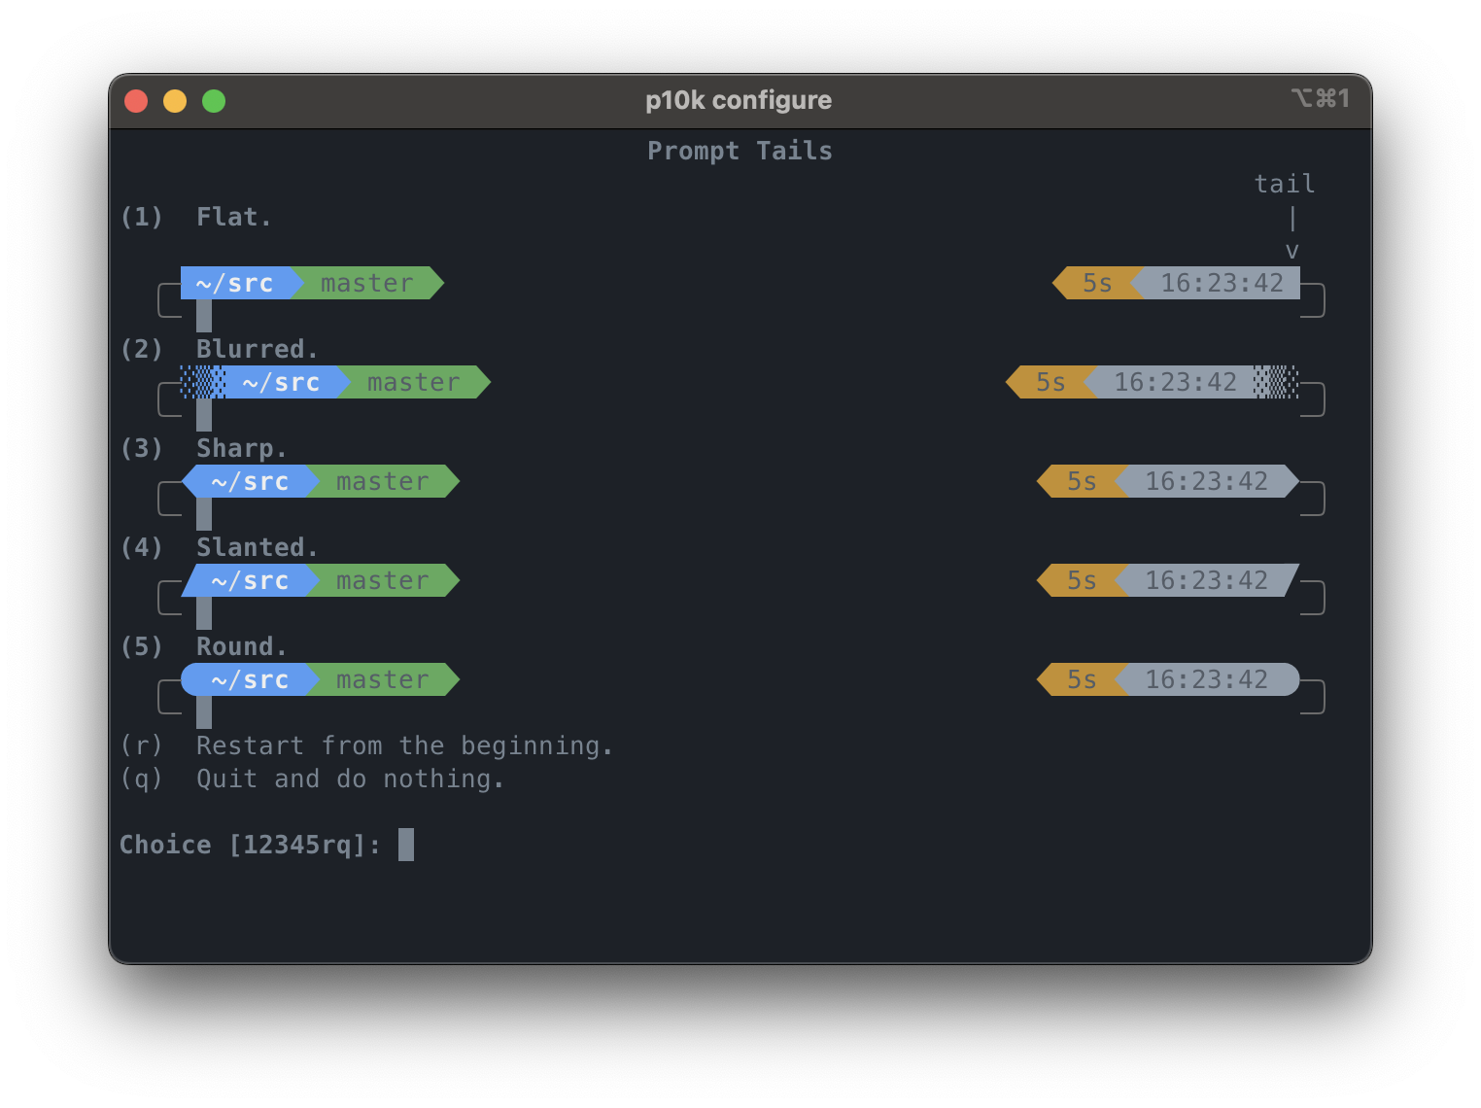Image resolution: width=1481 pixels, height=1108 pixels.
Task: Click '(r) Restart from the beginning.' line
Action: 366,745
